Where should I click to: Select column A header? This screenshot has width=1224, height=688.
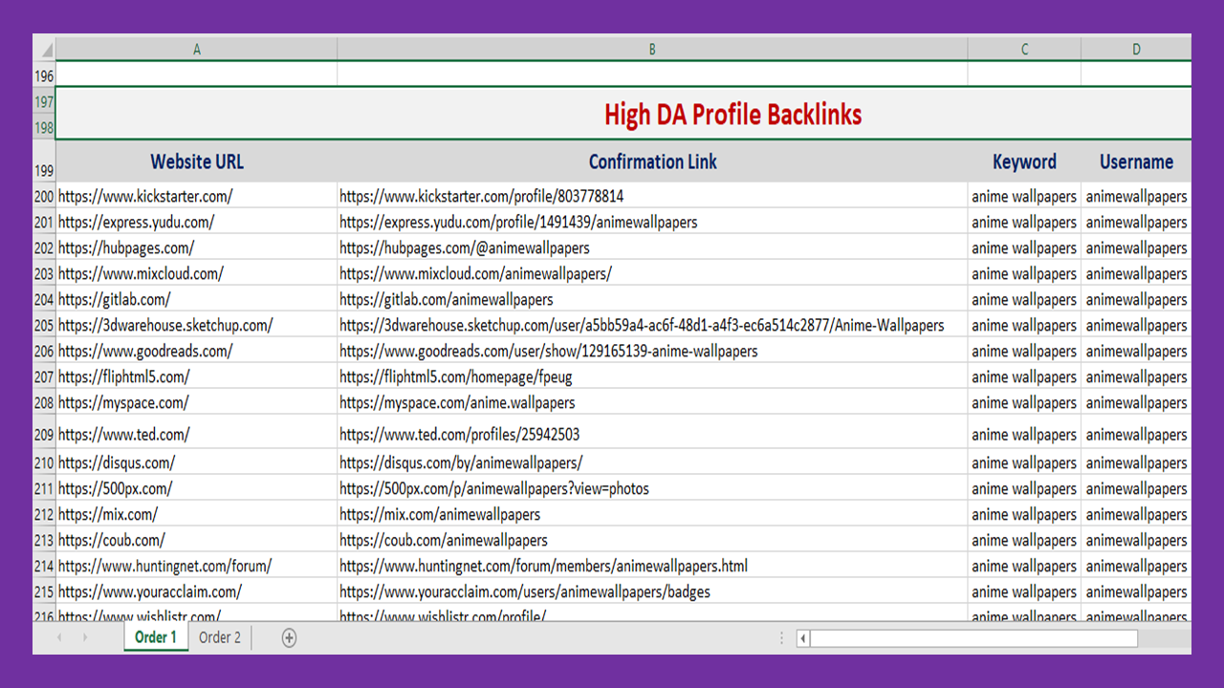tap(197, 50)
